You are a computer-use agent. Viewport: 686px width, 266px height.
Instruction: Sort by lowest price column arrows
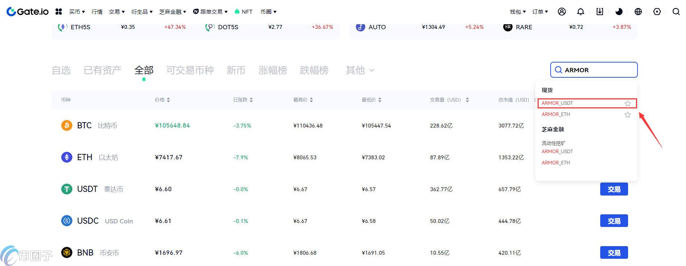380,100
